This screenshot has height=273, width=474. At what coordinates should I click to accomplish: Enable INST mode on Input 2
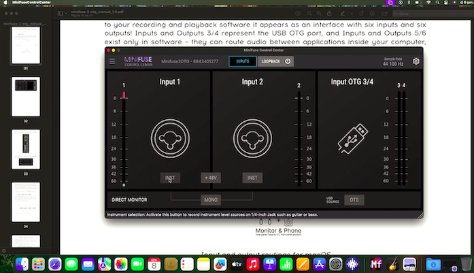point(252,178)
